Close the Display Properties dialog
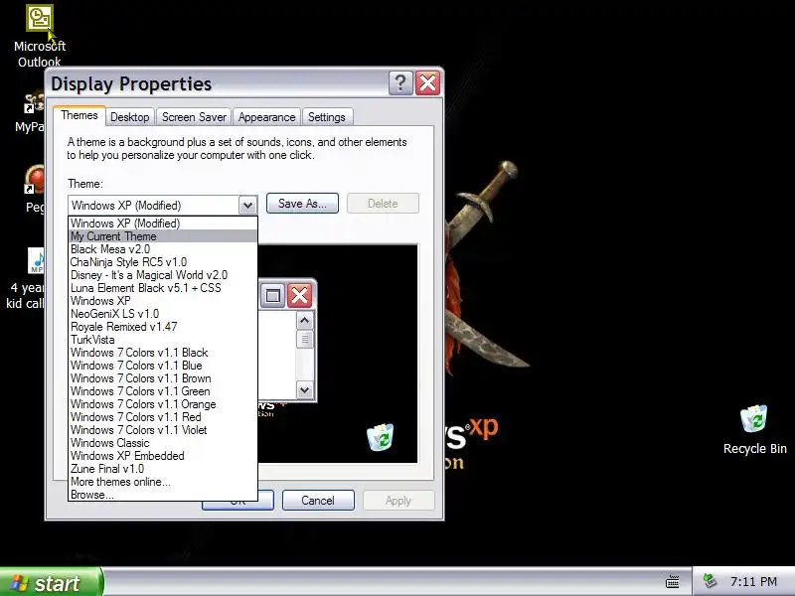This screenshot has height=596, width=795. pyautogui.click(x=428, y=82)
